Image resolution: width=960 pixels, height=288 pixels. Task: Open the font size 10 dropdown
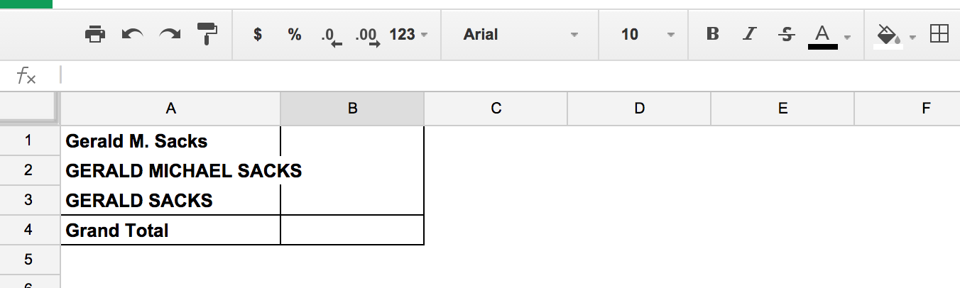(x=647, y=34)
